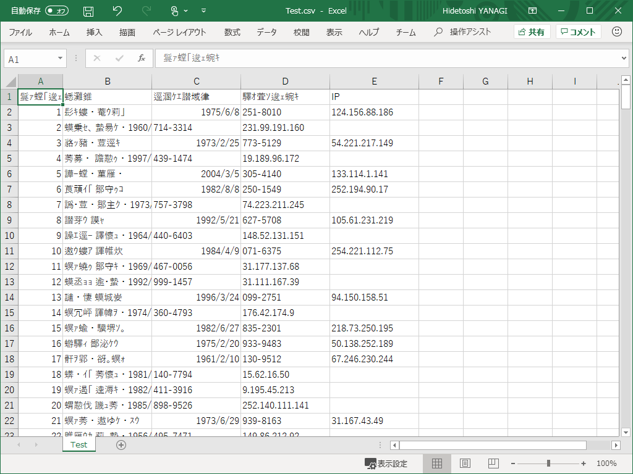Cancel formula entry with the X icon
This screenshot has width=633, height=474.
[x=96, y=58]
